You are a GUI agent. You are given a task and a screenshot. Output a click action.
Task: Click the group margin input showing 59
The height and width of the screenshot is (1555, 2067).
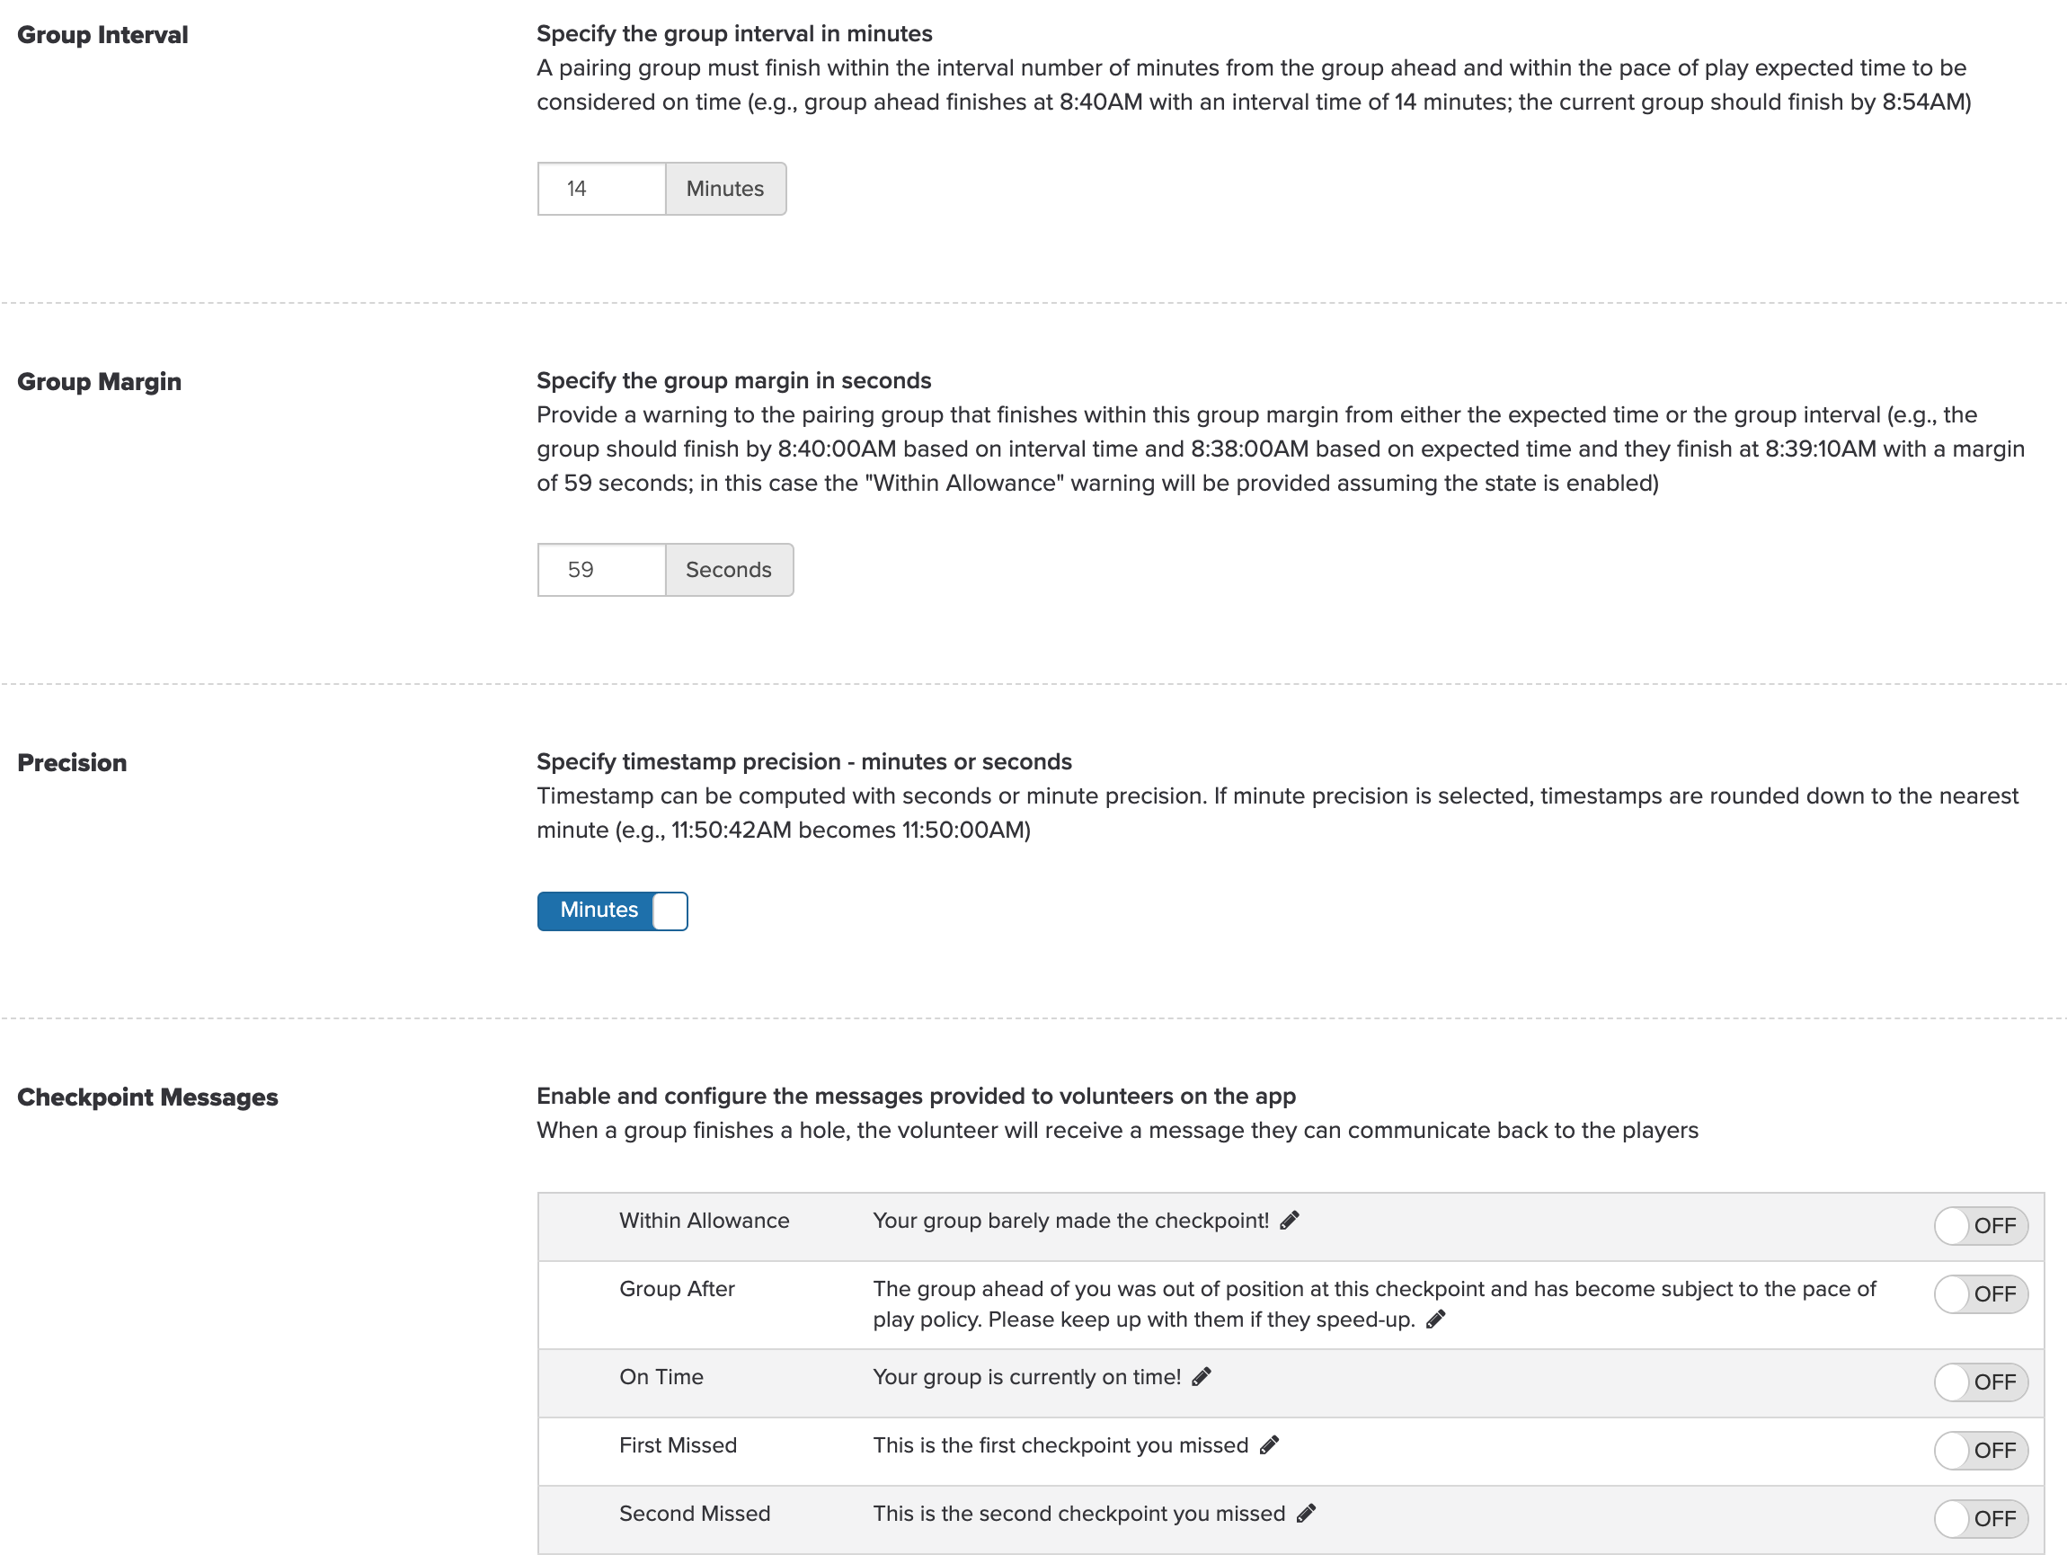click(x=602, y=570)
